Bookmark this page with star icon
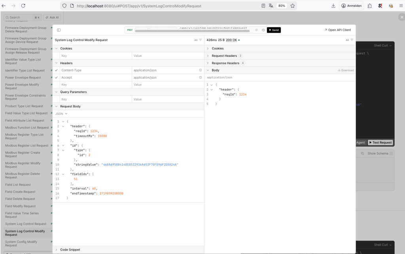This screenshot has width=405, height=254. (x=292, y=6)
